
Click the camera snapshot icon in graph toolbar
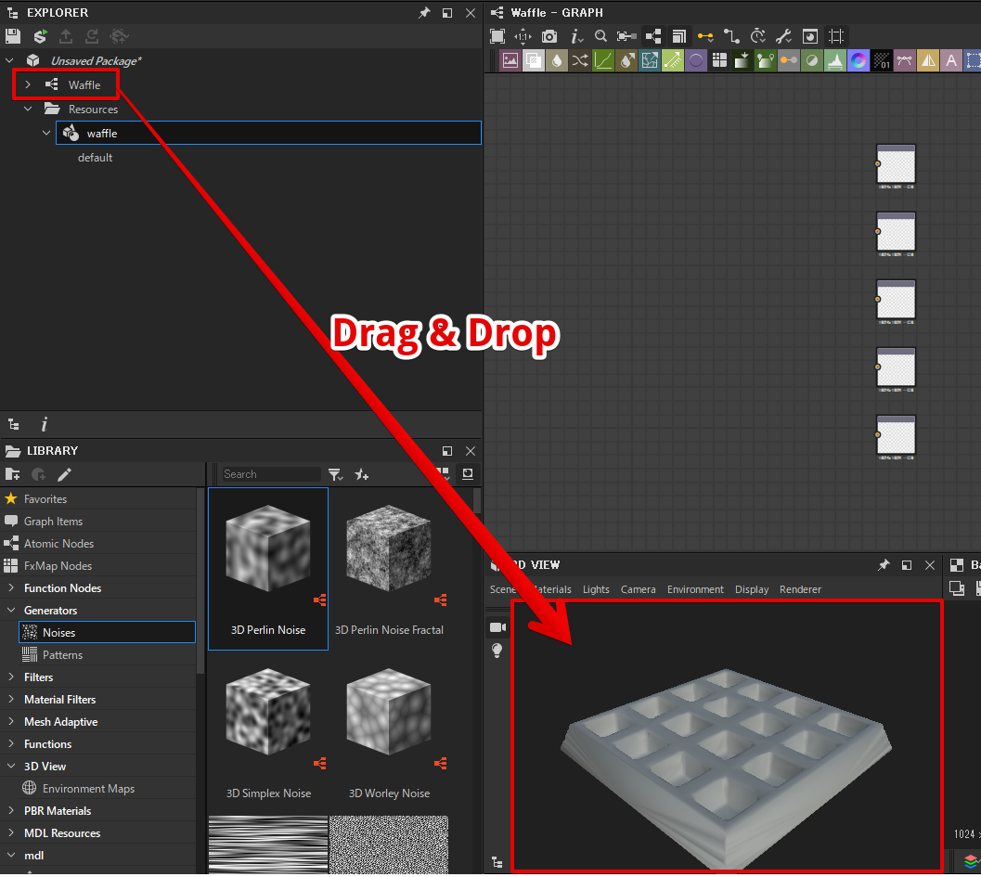[549, 36]
